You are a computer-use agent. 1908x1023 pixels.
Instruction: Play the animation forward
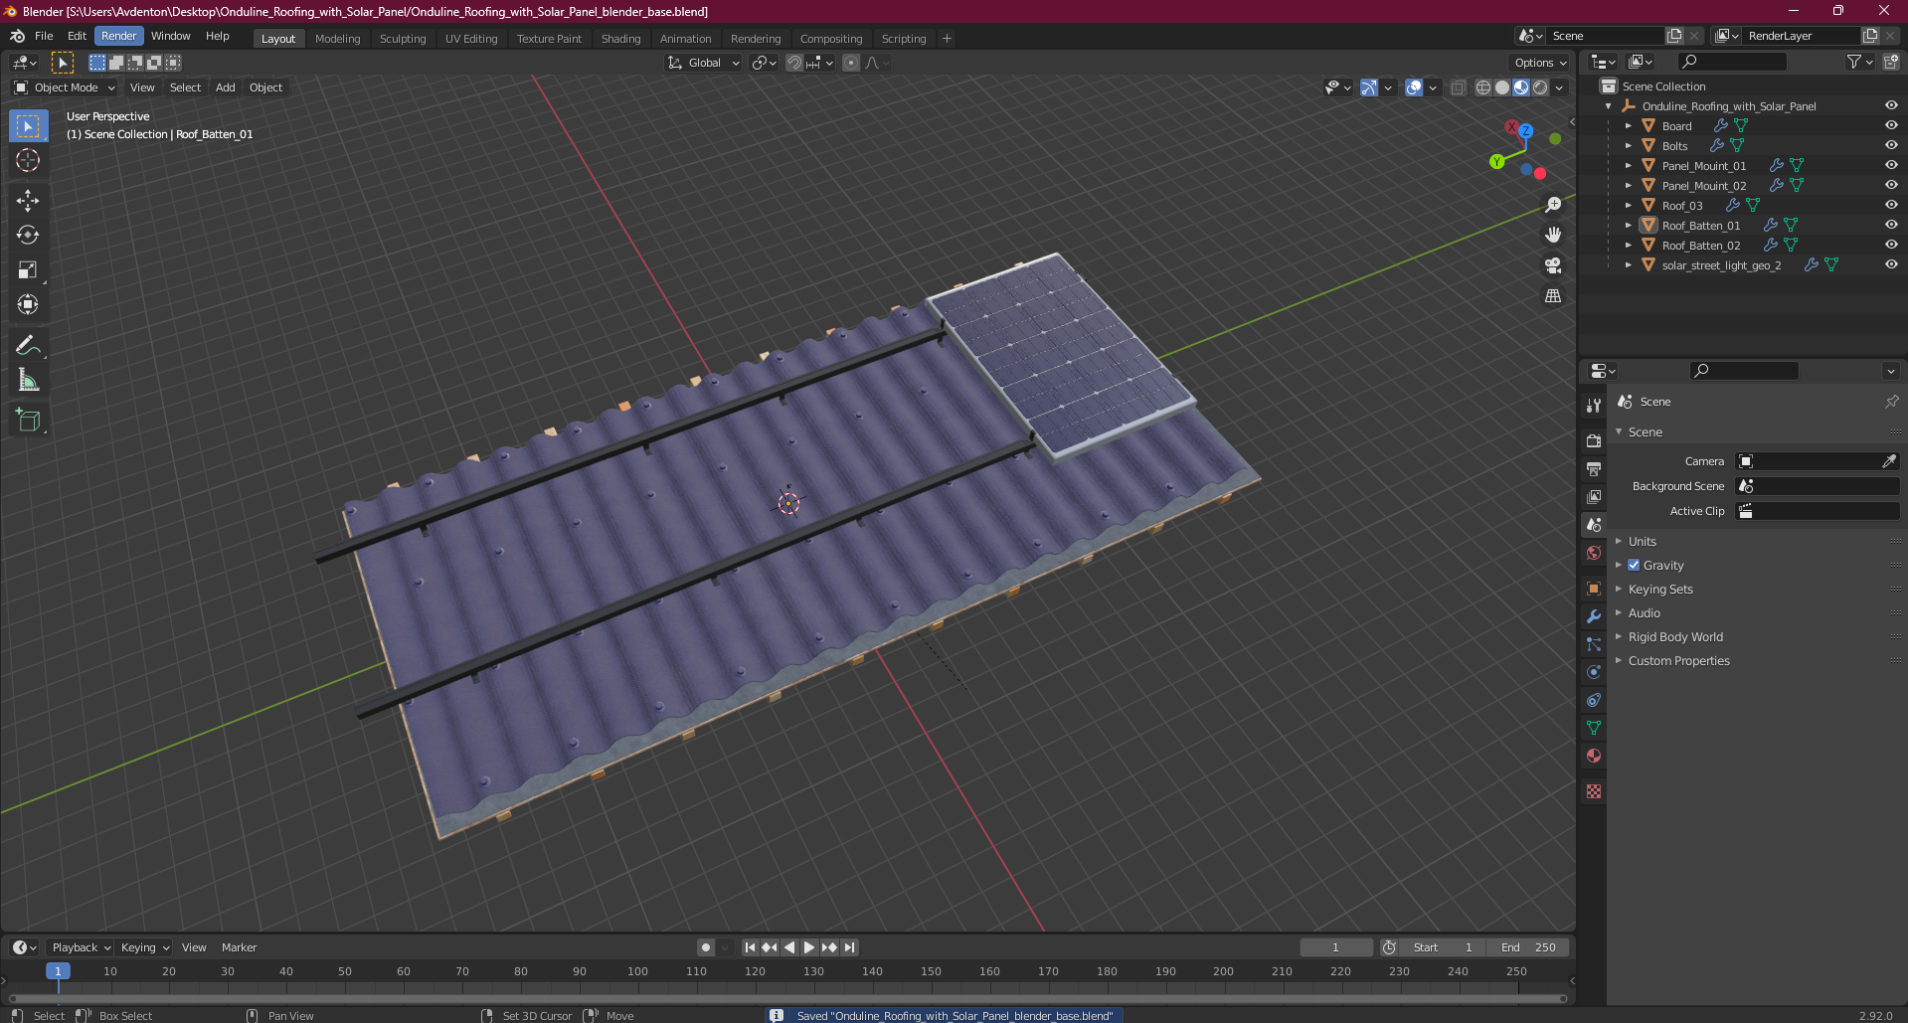pos(808,947)
